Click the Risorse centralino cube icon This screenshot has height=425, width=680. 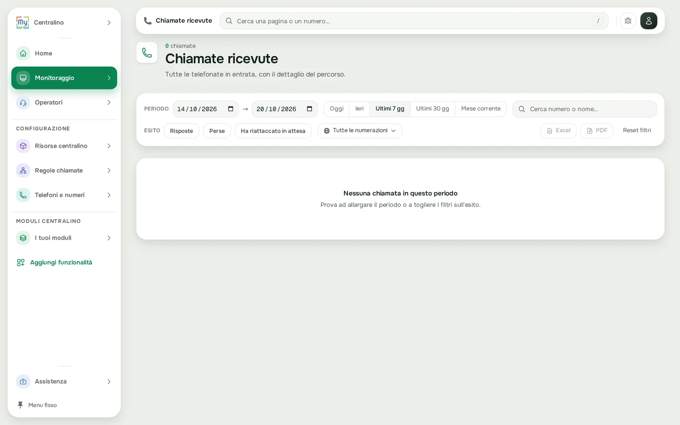tap(23, 146)
